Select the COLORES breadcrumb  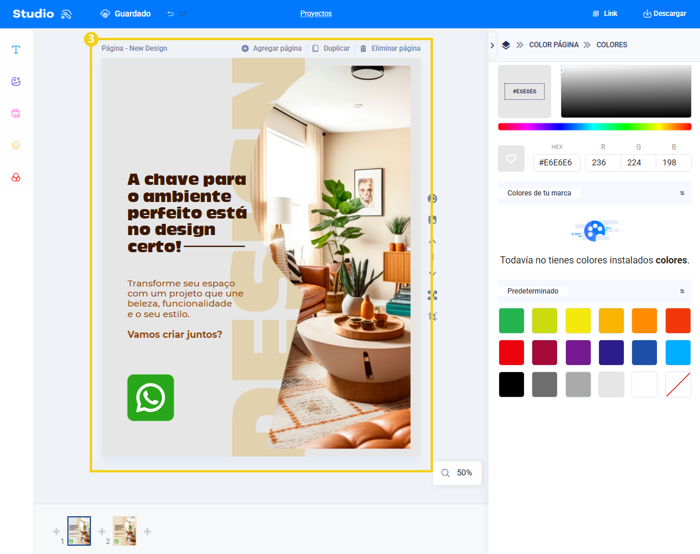coord(611,45)
